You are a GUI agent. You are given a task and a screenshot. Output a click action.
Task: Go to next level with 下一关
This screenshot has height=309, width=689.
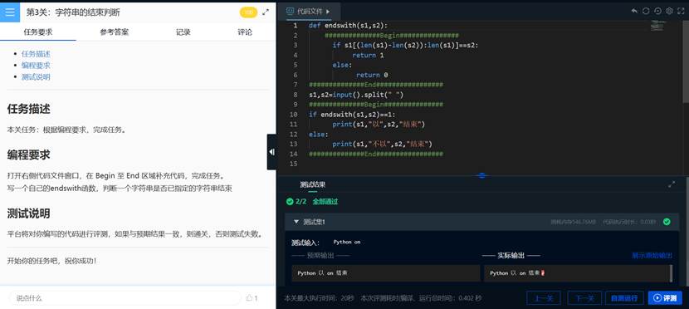coord(584,298)
